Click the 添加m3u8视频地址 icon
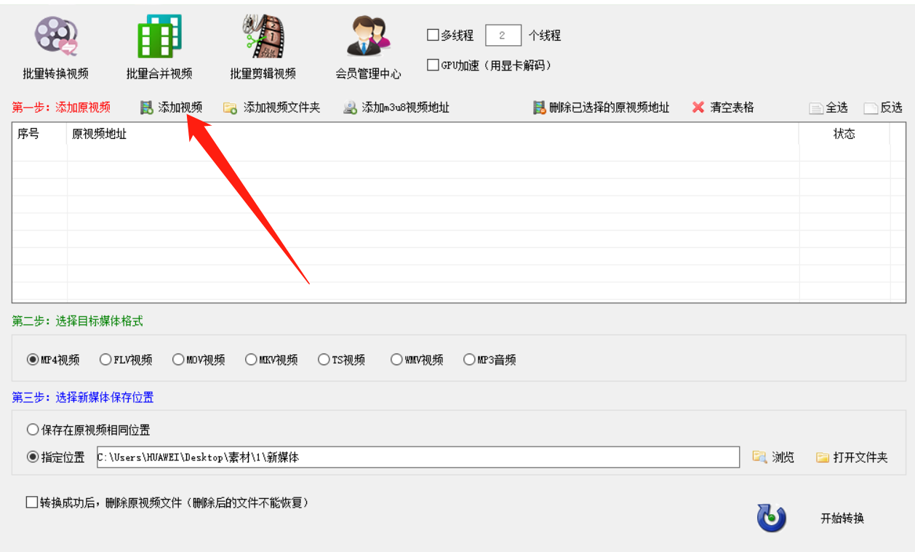The width and height of the screenshot is (915, 552). coord(351,108)
